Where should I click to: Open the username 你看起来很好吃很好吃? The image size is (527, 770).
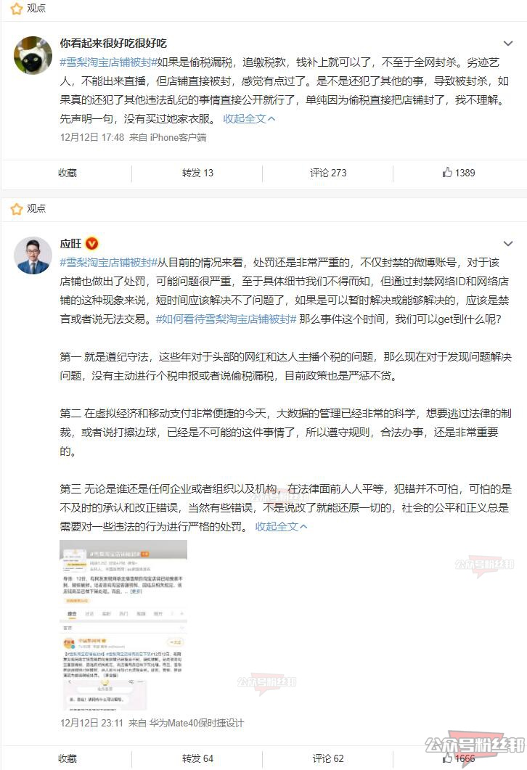pyautogui.click(x=113, y=44)
